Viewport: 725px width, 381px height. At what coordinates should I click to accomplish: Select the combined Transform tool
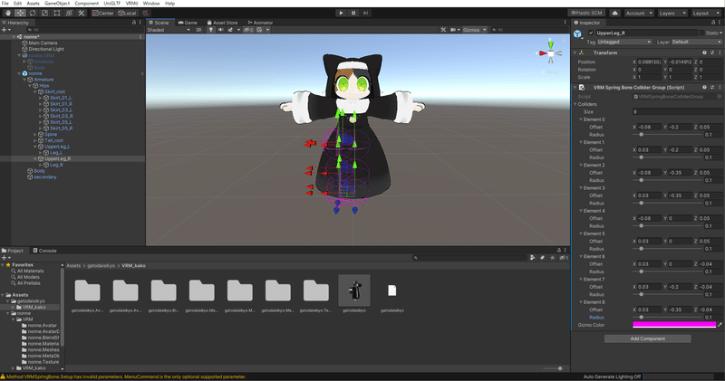[70, 13]
